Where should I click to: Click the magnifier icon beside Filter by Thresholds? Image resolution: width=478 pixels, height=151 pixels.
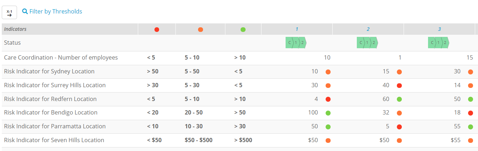click(25, 11)
